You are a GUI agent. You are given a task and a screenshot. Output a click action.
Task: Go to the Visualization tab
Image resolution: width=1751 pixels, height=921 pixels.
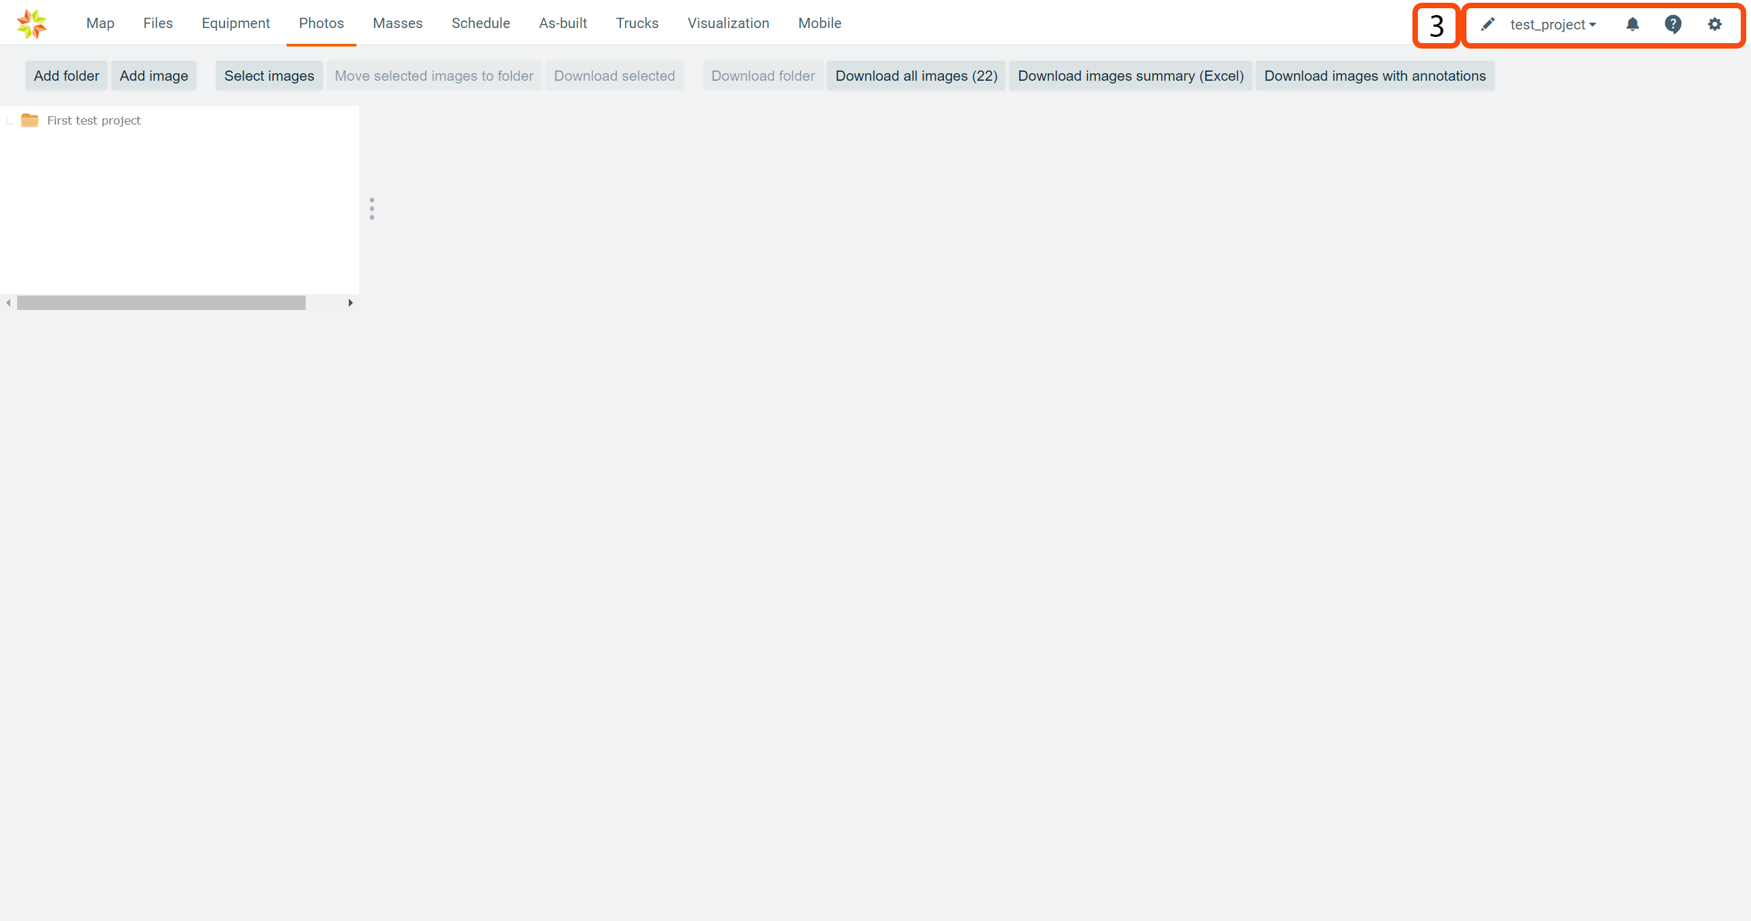pyautogui.click(x=728, y=23)
